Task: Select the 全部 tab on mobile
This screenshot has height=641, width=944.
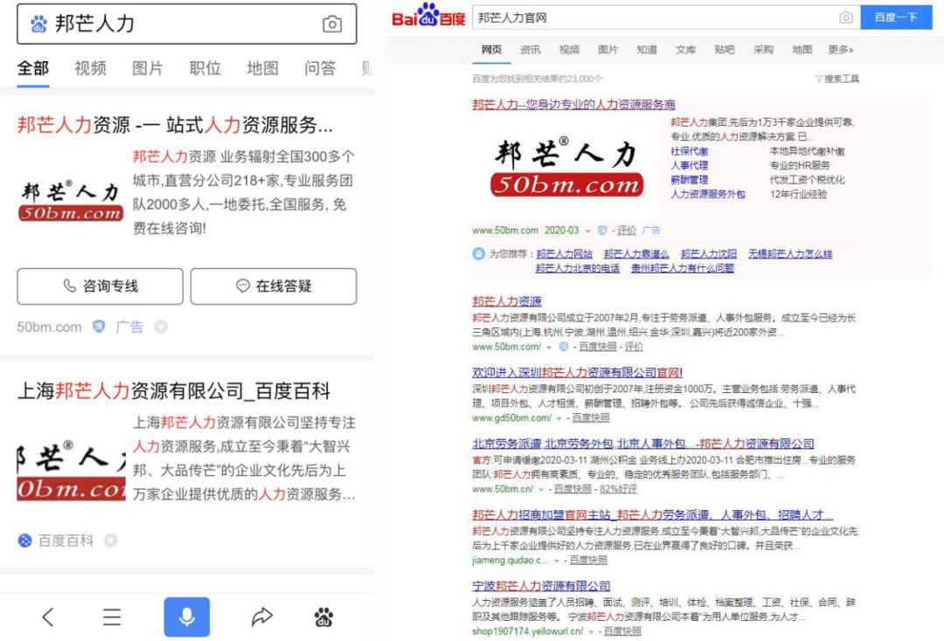Action: point(33,68)
